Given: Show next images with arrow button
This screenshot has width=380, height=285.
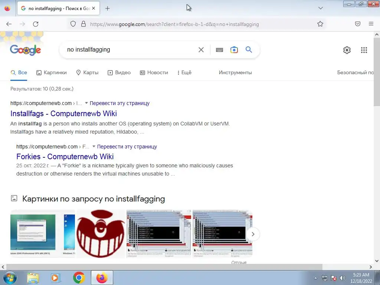Looking at the screenshot, I should (x=253, y=234).
